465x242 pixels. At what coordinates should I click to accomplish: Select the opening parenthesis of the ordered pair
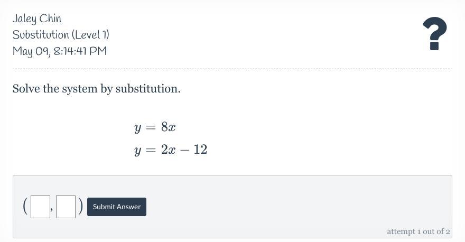[x=25, y=206]
